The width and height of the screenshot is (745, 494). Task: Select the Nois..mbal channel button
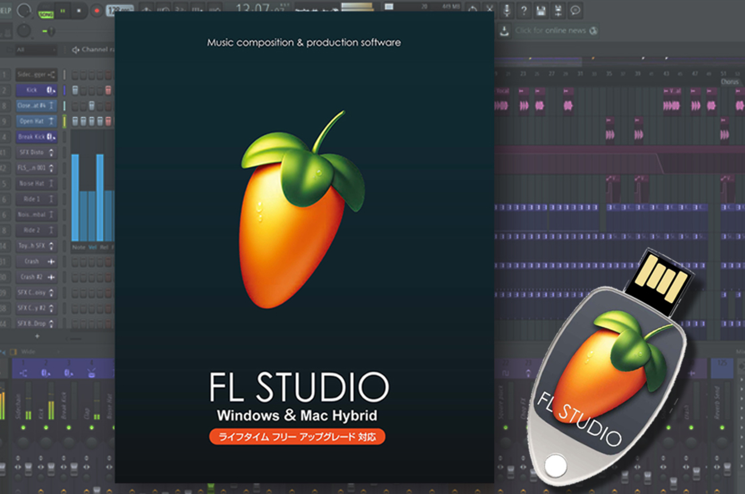click(x=37, y=215)
